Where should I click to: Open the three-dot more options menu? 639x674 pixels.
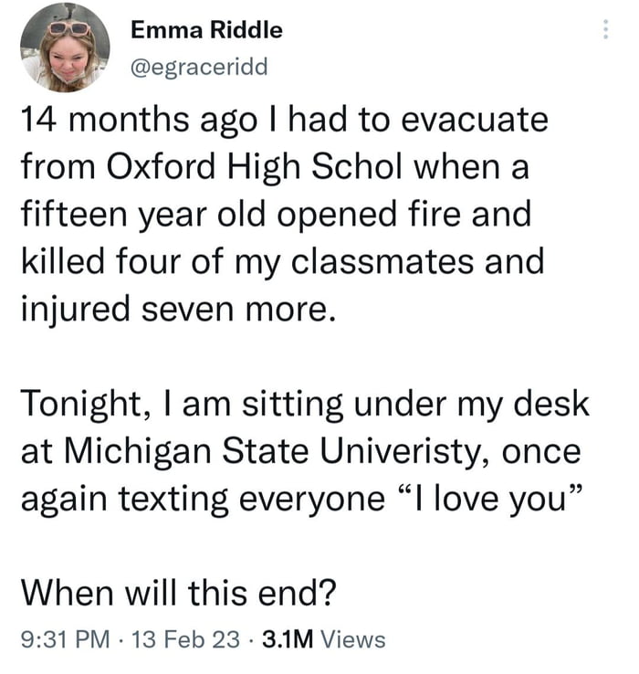(x=606, y=29)
